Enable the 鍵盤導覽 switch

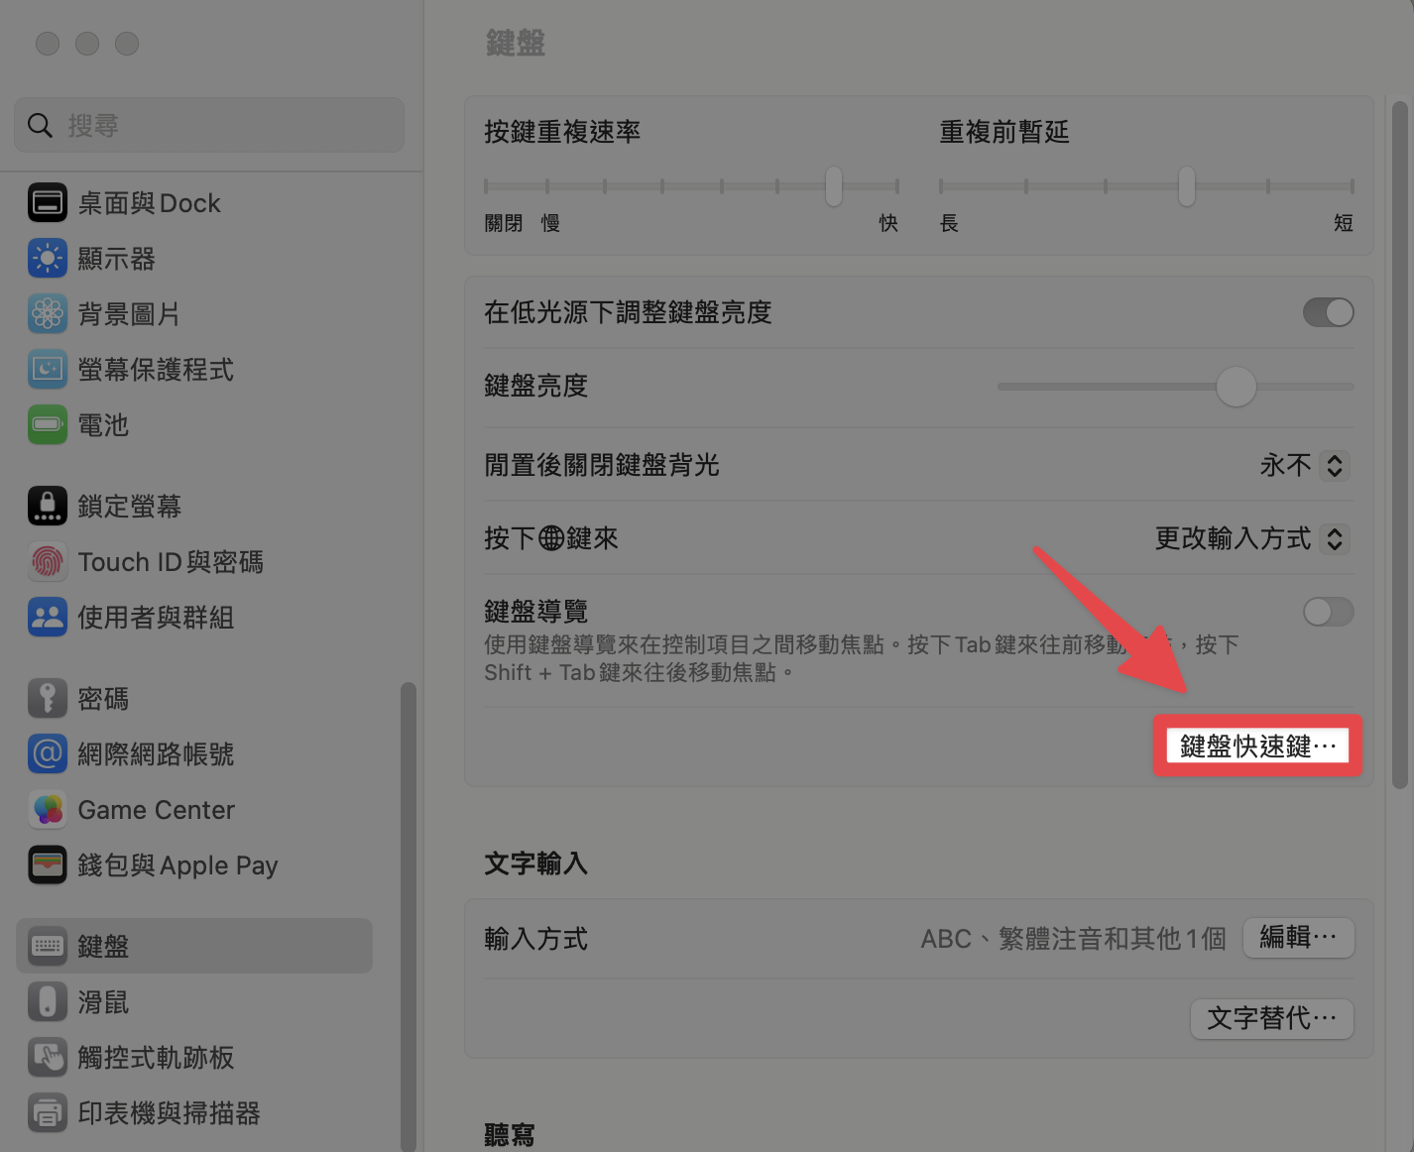pos(1329,612)
